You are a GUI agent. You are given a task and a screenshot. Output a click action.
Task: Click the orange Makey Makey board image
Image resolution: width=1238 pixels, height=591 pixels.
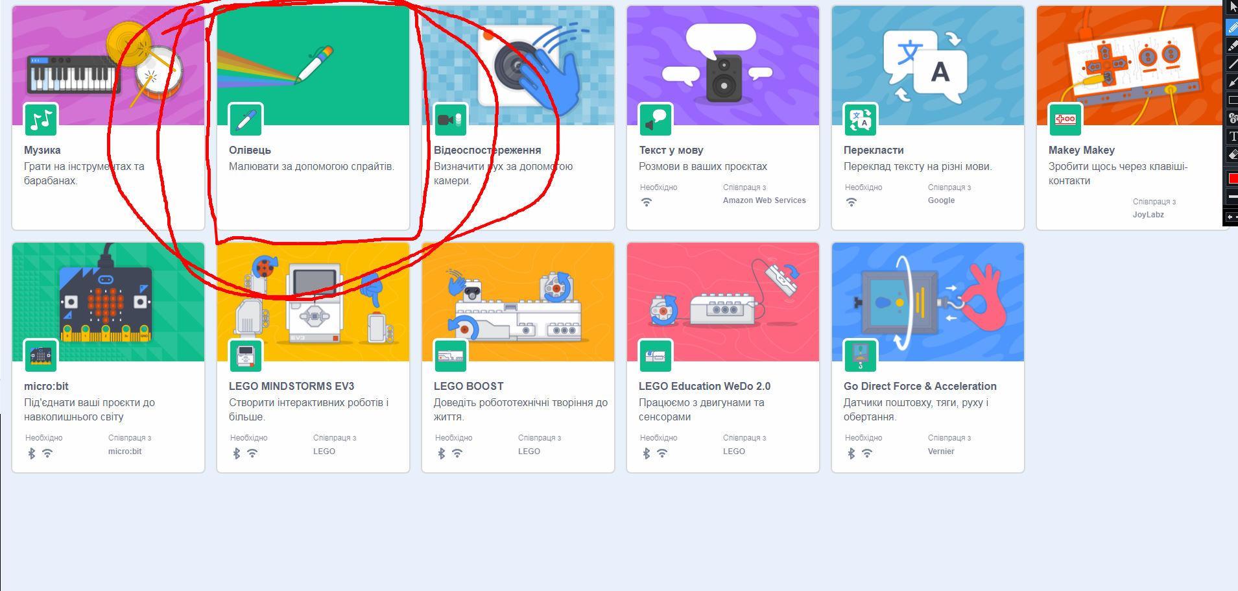pos(1130,66)
